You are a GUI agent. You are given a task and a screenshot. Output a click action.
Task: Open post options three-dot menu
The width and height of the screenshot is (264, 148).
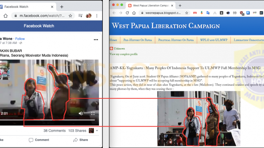tap(96, 40)
